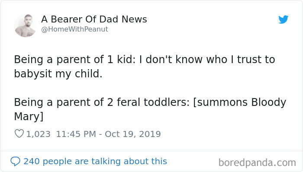Click the 'Being a parent of 2 feral toddlers' line
This screenshot has width=303, height=172.
point(102,102)
